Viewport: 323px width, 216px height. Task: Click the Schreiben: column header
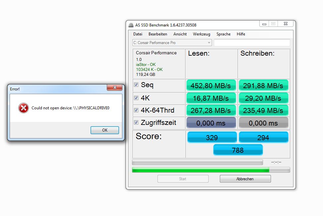click(x=257, y=53)
